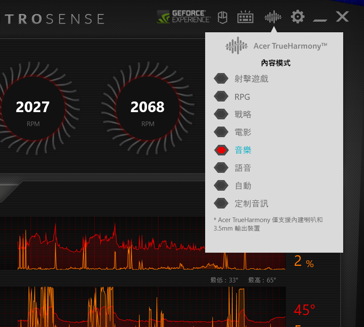
Task: Click the 2068 RPM fan gauge
Action: [x=148, y=108]
